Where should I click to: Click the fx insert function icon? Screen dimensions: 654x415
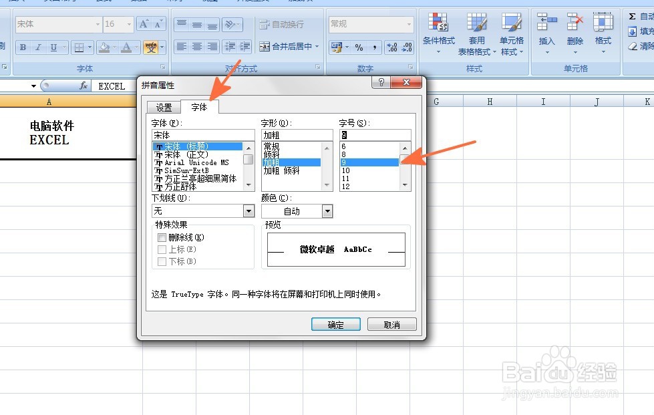tap(84, 86)
